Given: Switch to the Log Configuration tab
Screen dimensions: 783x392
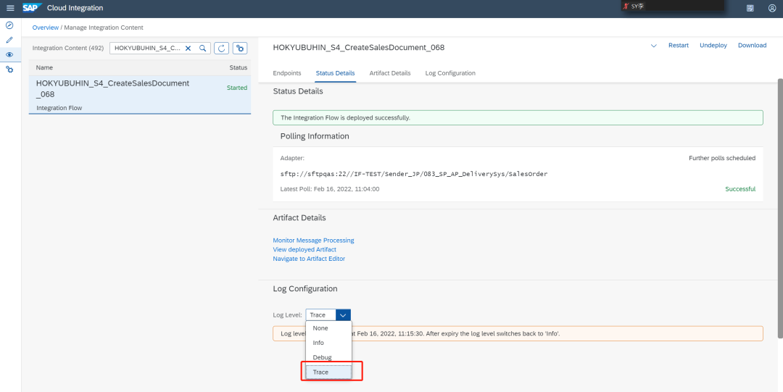Looking at the screenshot, I should coord(450,73).
